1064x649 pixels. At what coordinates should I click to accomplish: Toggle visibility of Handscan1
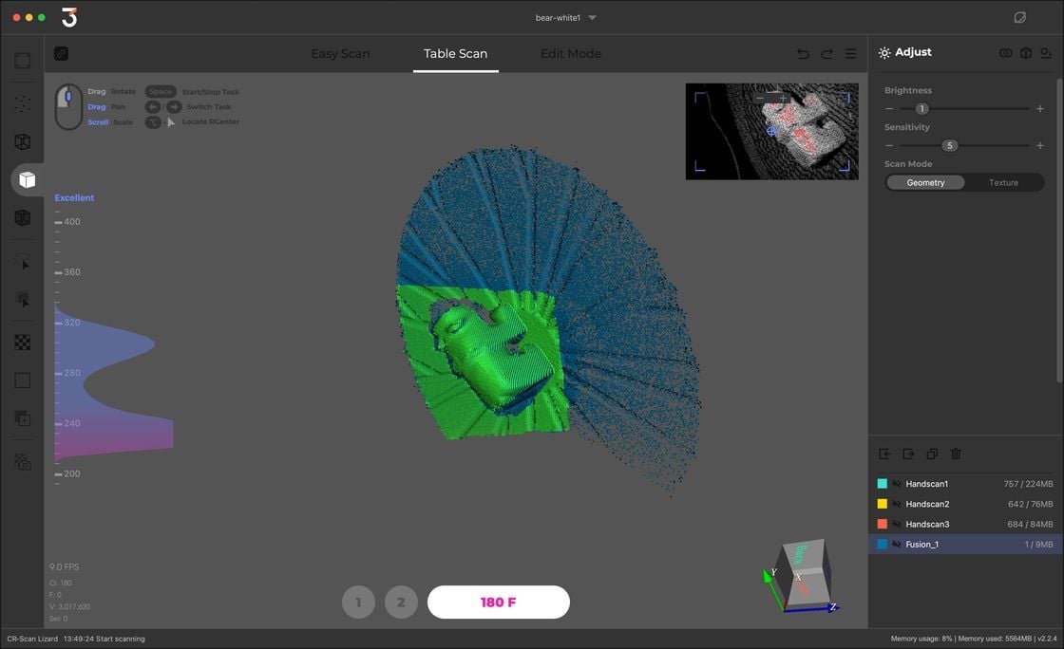click(x=896, y=484)
